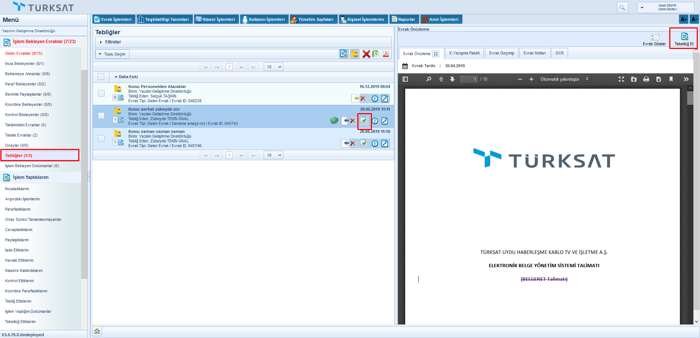
Task: Click the PDF page number input field
Action: click(x=468, y=79)
